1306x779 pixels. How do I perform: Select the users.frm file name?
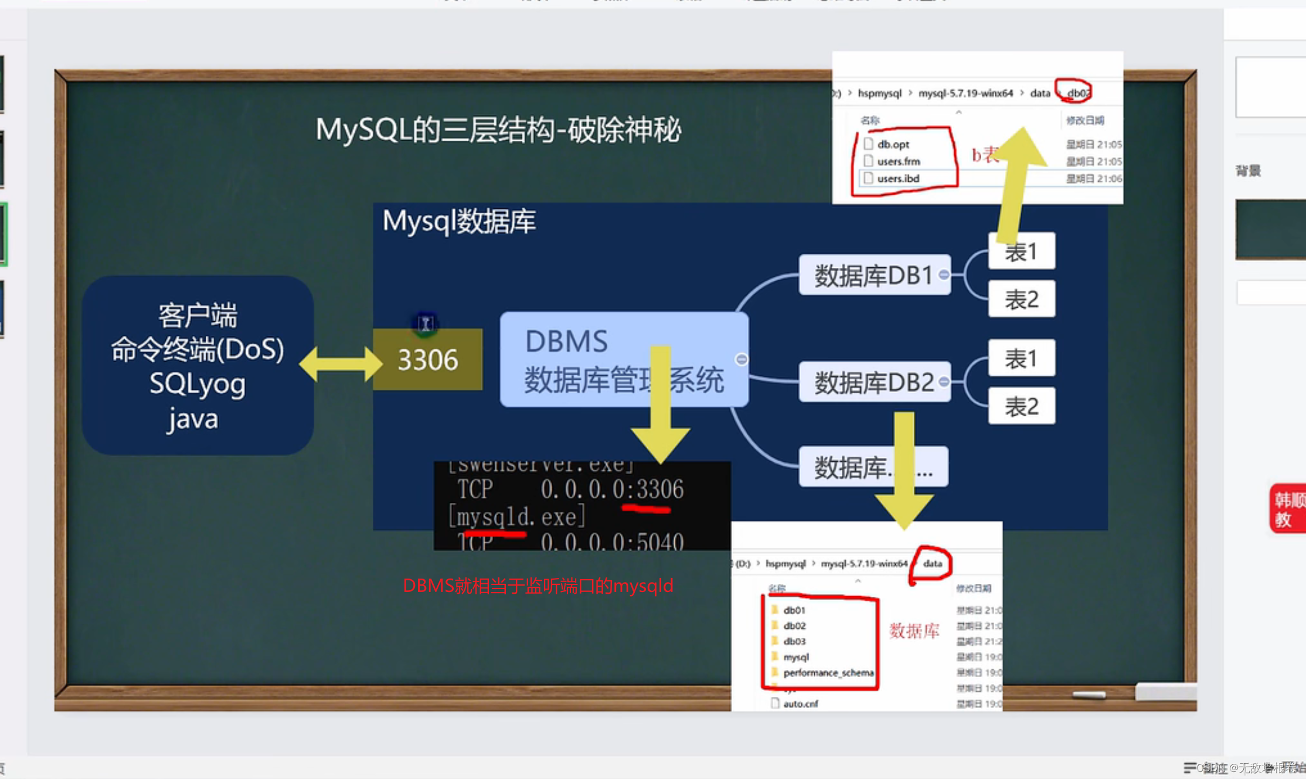899,161
